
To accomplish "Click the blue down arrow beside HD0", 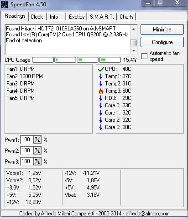I will click(101, 98).
